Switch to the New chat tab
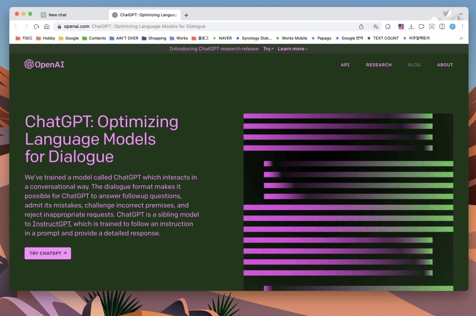 (71, 15)
